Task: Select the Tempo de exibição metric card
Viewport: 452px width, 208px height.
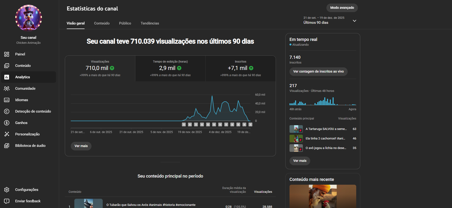Action: (170, 68)
